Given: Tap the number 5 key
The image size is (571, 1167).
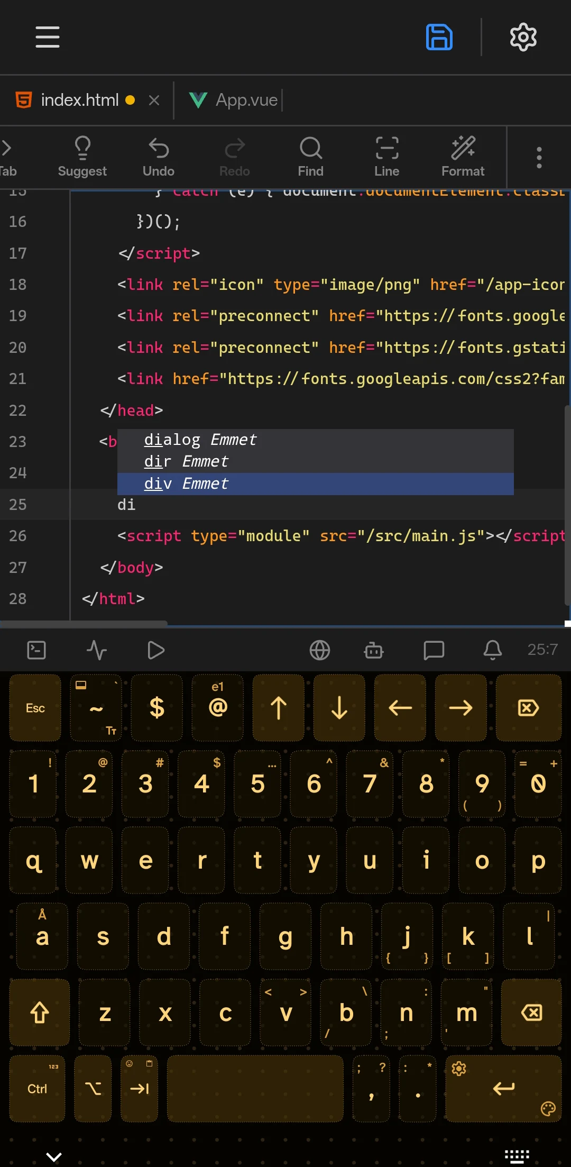Looking at the screenshot, I should 257,784.
